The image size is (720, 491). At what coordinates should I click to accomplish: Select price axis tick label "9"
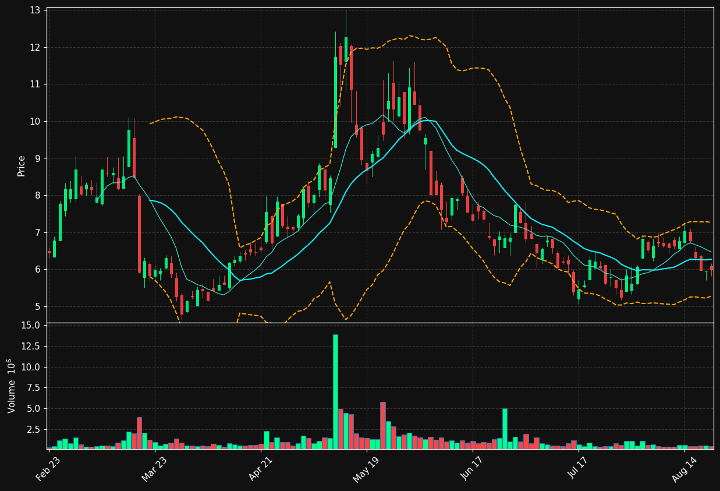(37, 158)
